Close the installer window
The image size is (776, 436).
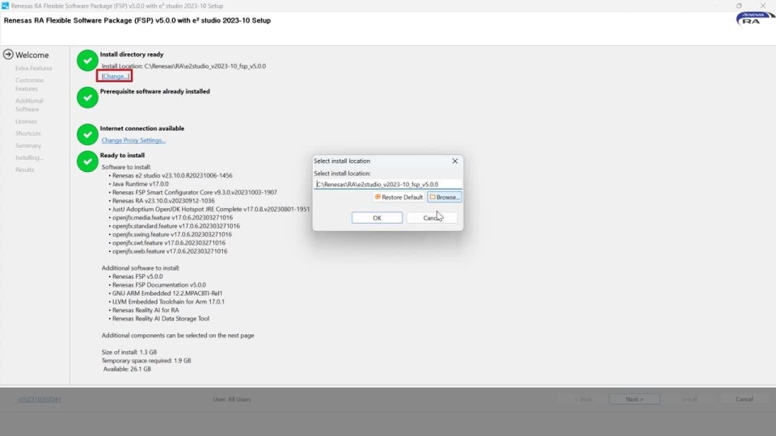point(762,6)
